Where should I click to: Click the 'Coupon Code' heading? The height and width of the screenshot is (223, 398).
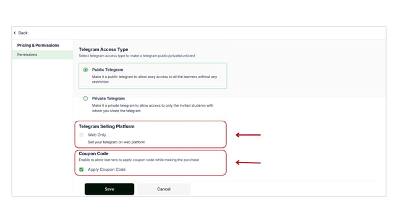(93, 153)
